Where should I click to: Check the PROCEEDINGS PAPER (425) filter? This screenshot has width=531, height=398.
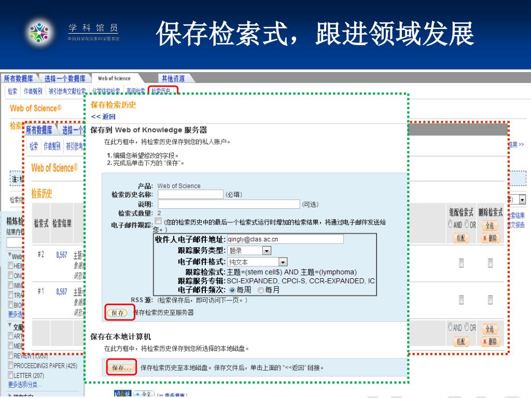tap(10, 365)
